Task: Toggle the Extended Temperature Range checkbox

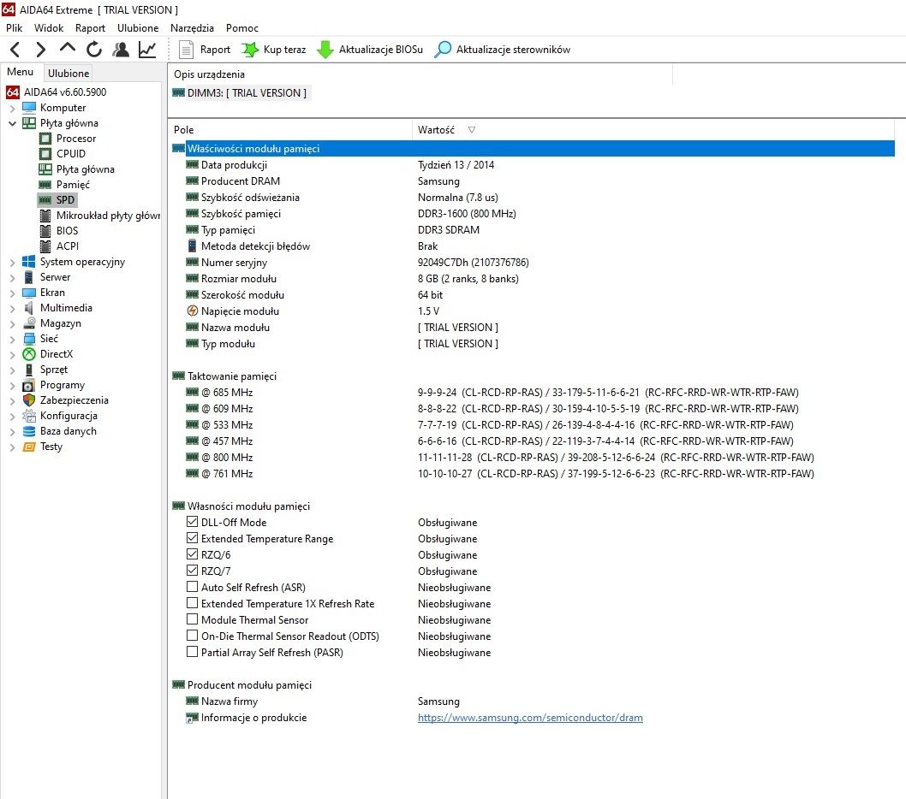Action: tap(193, 538)
